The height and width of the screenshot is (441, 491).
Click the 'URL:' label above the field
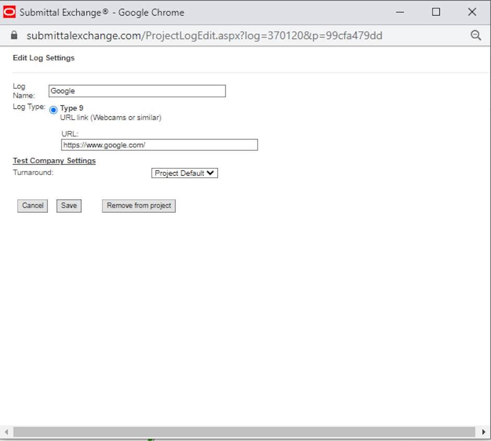(70, 134)
